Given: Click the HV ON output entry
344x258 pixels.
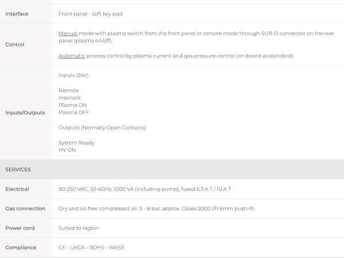Looking at the screenshot, I should (x=67, y=150).
